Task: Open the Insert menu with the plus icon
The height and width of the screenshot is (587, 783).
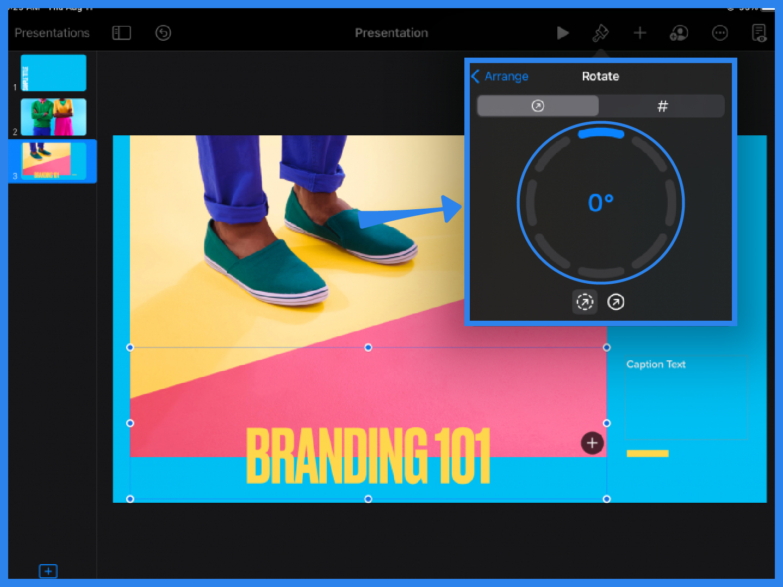Action: [640, 33]
